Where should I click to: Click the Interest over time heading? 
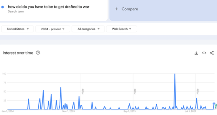18,53
